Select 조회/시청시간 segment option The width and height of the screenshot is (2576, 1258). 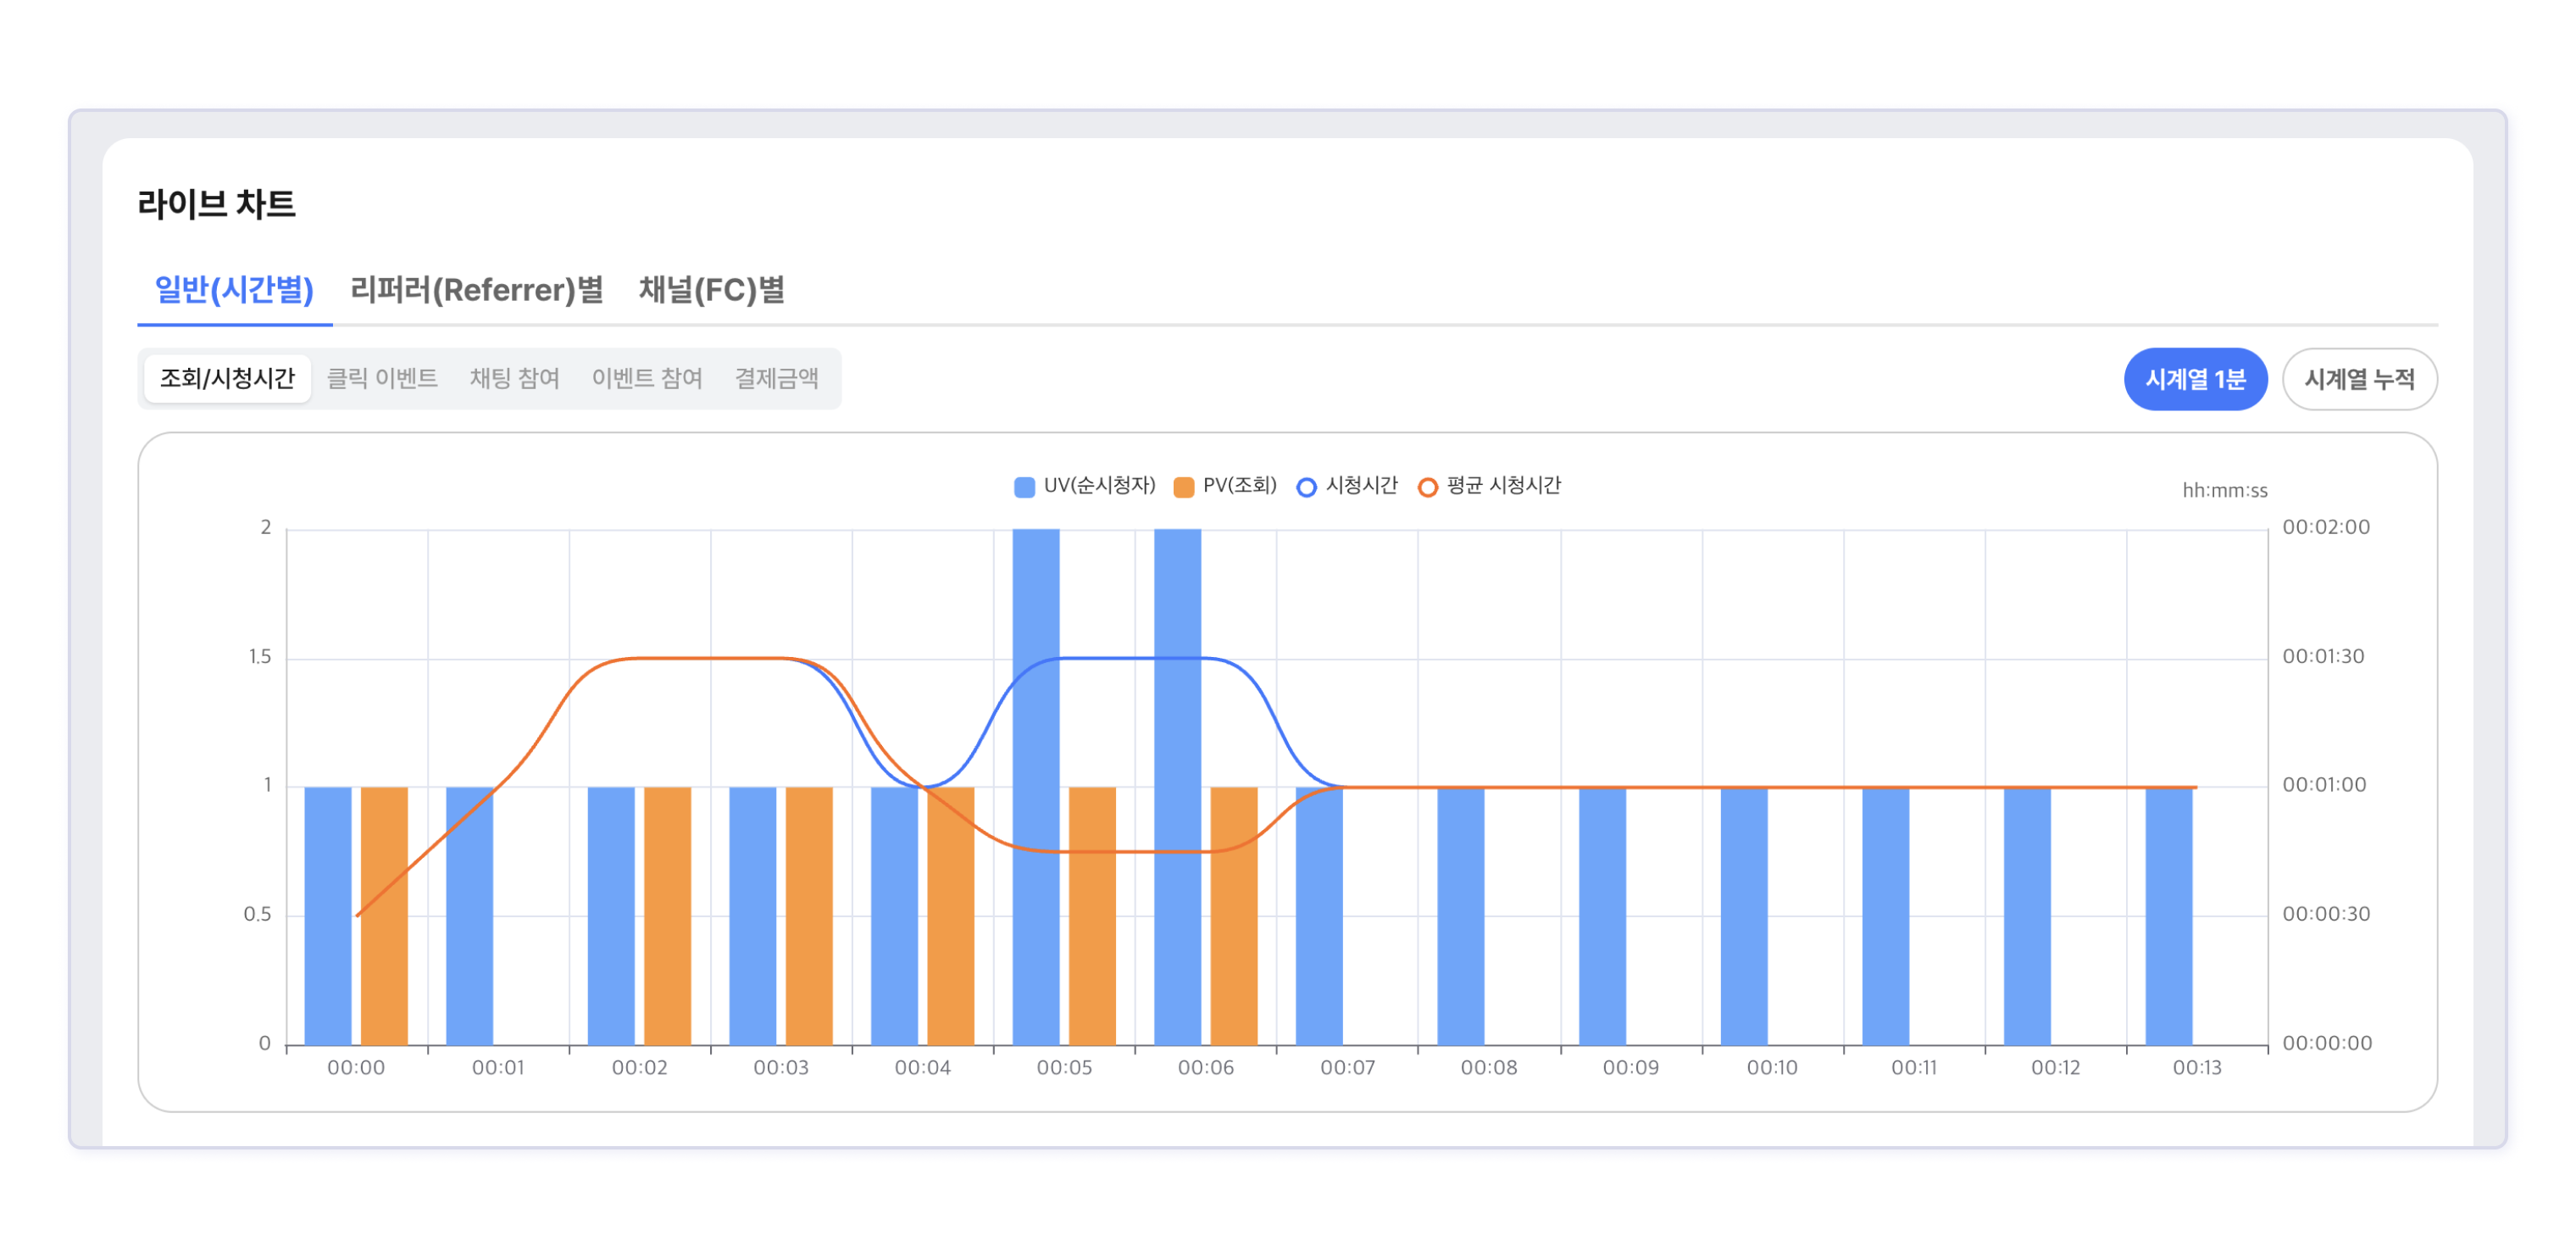pyautogui.click(x=227, y=378)
